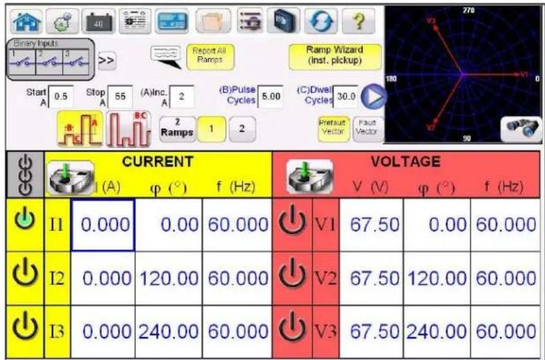The width and height of the screenshot is (545, 360).
Task: Select ramp number 2
Action: pos(242,129)
